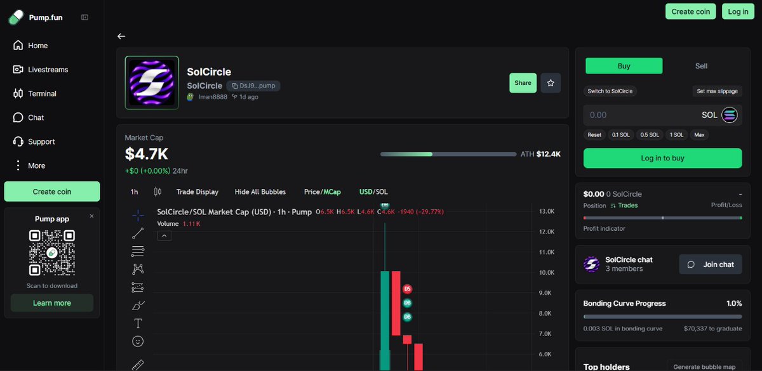Set amount to 0.1 SOL

[620, 135]
